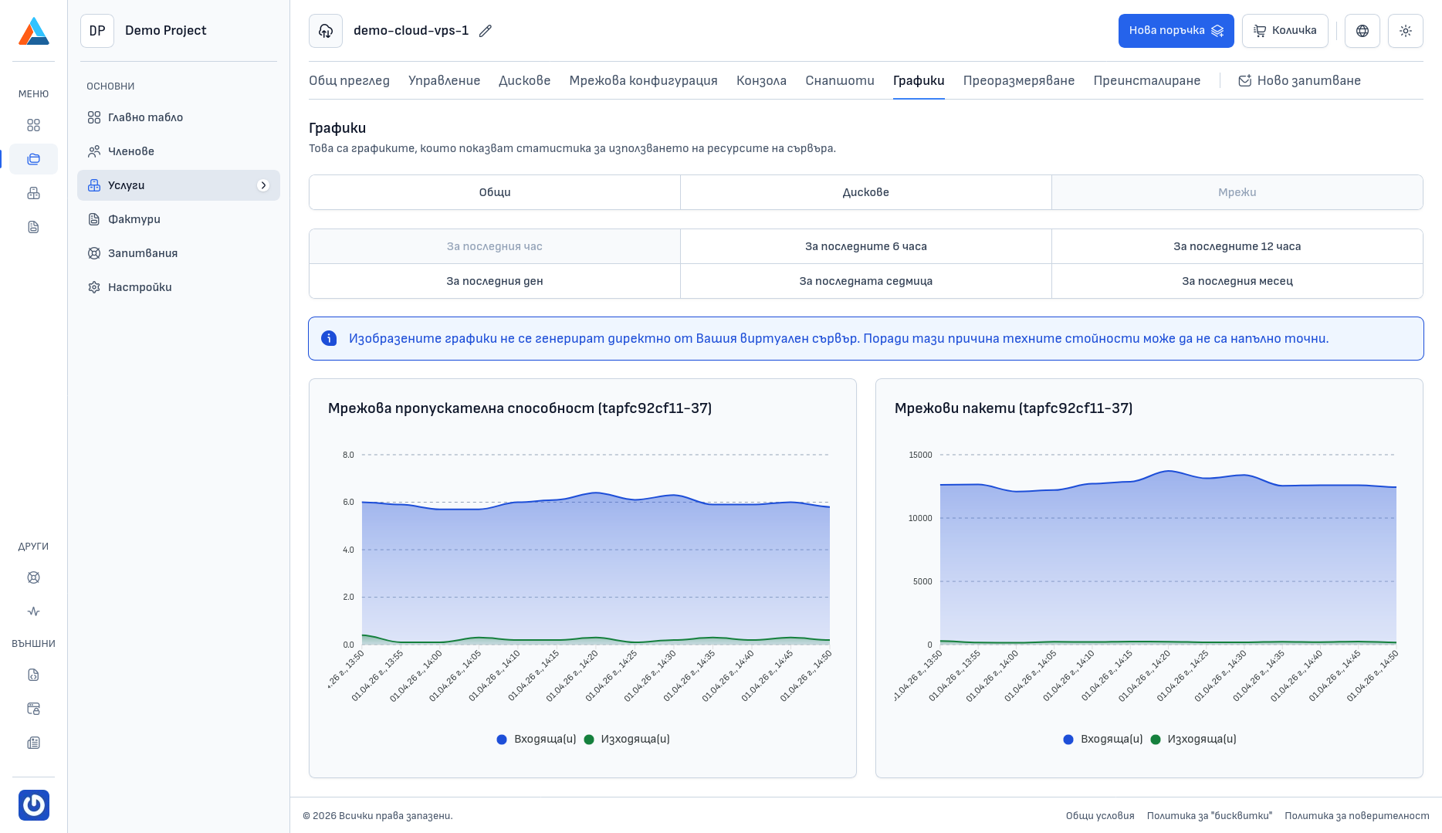The width and height of the screenshot is (1442, 833).
Task: Select the За последните 6 часа time range
Action: click(x=865, y=246)
